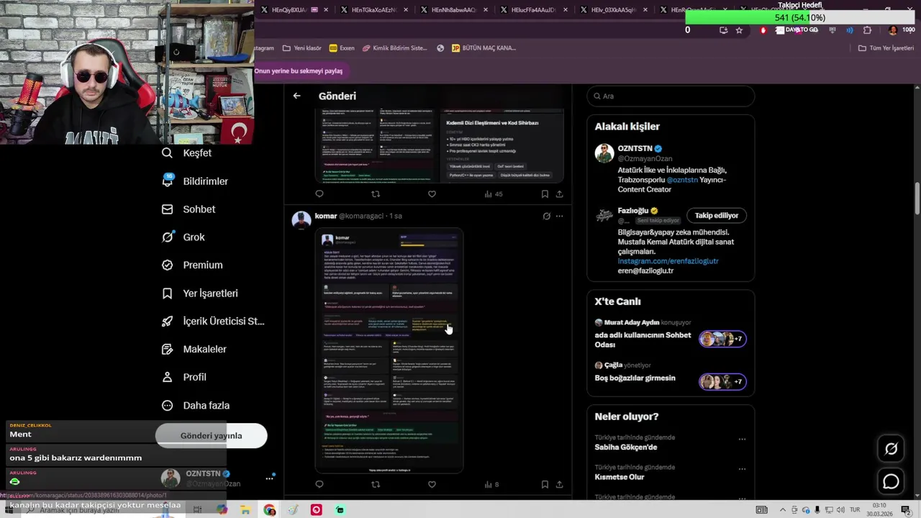The height and width of the screenshot is (518, 921).
Task: Open Fazlıoğlu's profile in Alakalı kişiler
Action: [x=633, y=211]
